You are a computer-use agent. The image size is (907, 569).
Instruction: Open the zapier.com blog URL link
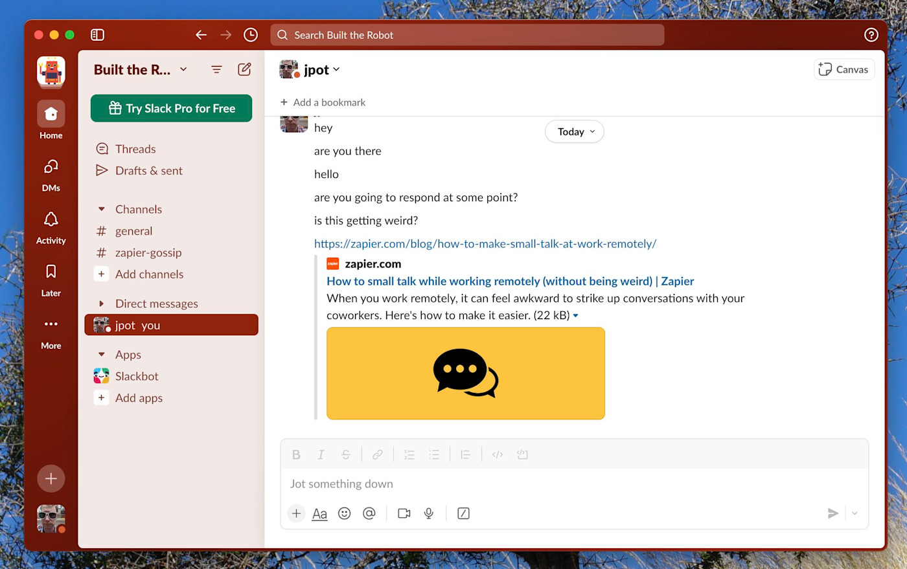pos(485,243)
